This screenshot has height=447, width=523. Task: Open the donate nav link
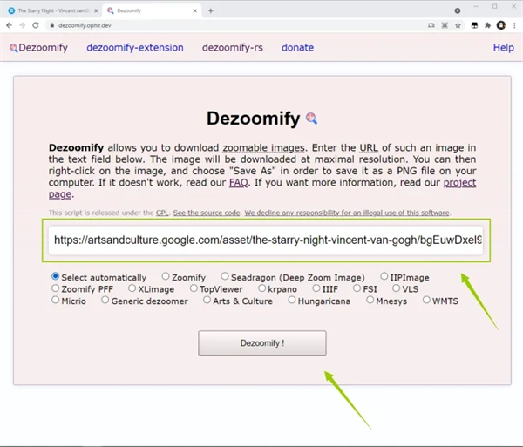297,48
